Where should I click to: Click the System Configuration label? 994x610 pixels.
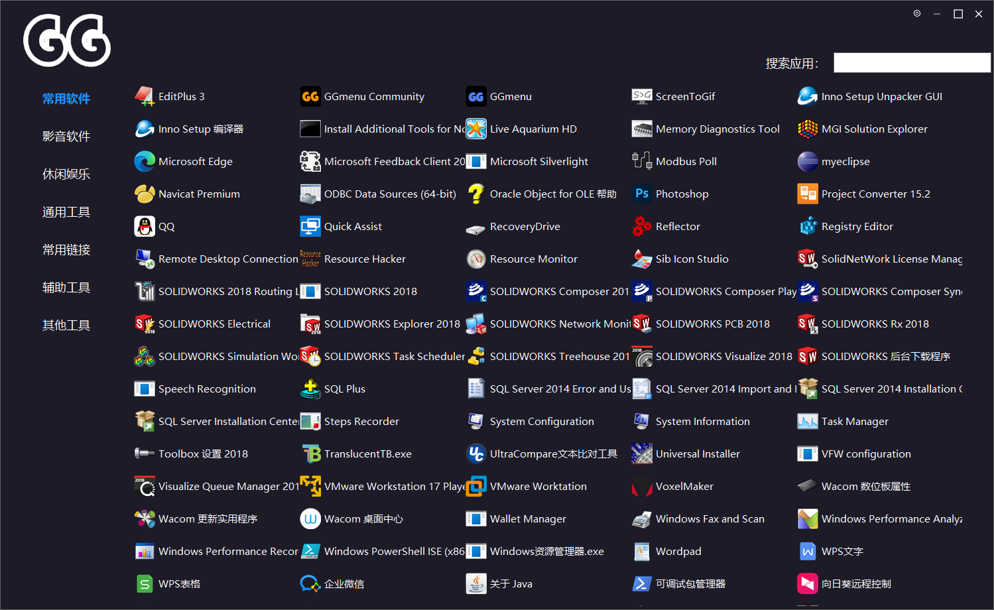[x=542, y=422]
